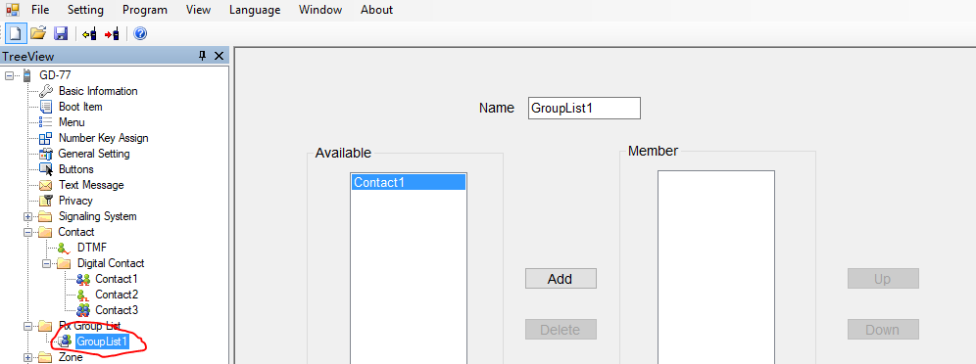The image size is (976, 364).
Task: Open the View menu
Action: 199,10
